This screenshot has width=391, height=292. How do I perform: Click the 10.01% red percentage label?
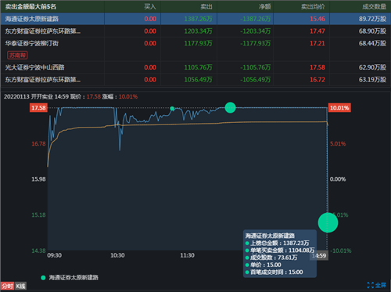pos(339,108)
